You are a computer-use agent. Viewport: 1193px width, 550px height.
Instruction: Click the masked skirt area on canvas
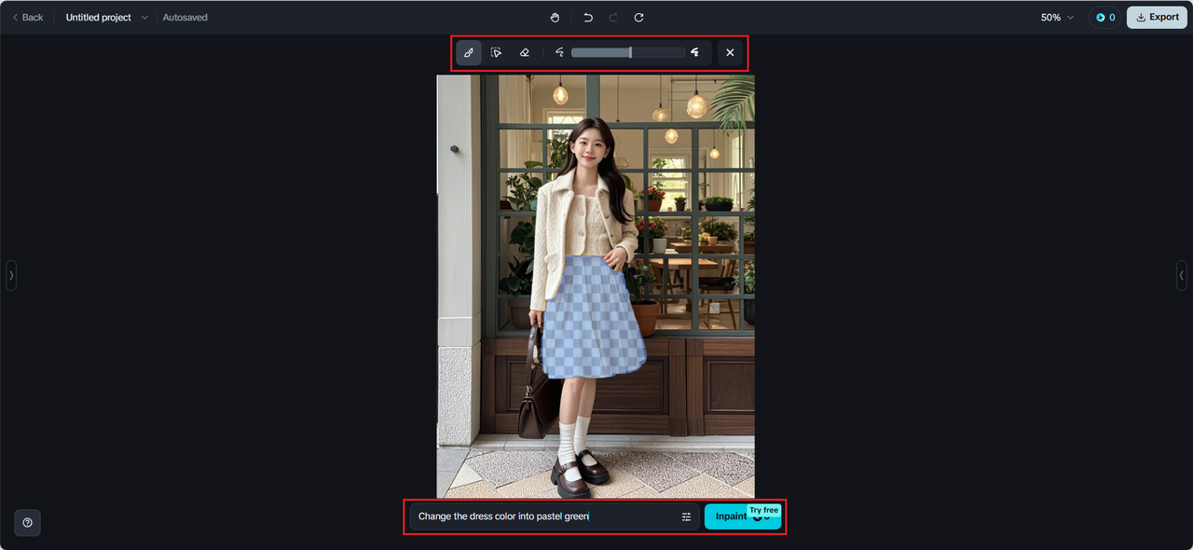point(594,319)
